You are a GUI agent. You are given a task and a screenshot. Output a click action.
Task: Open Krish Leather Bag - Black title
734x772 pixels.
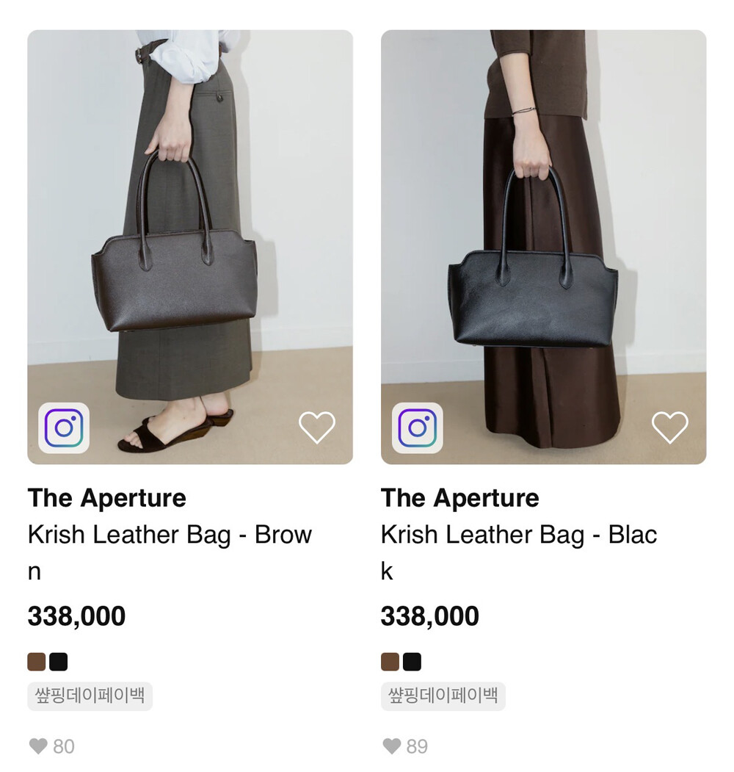point(519,552)
